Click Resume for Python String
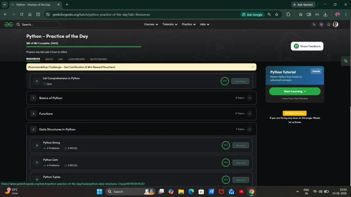Screen dimensions: 351x197 click(x=241, y=146)
